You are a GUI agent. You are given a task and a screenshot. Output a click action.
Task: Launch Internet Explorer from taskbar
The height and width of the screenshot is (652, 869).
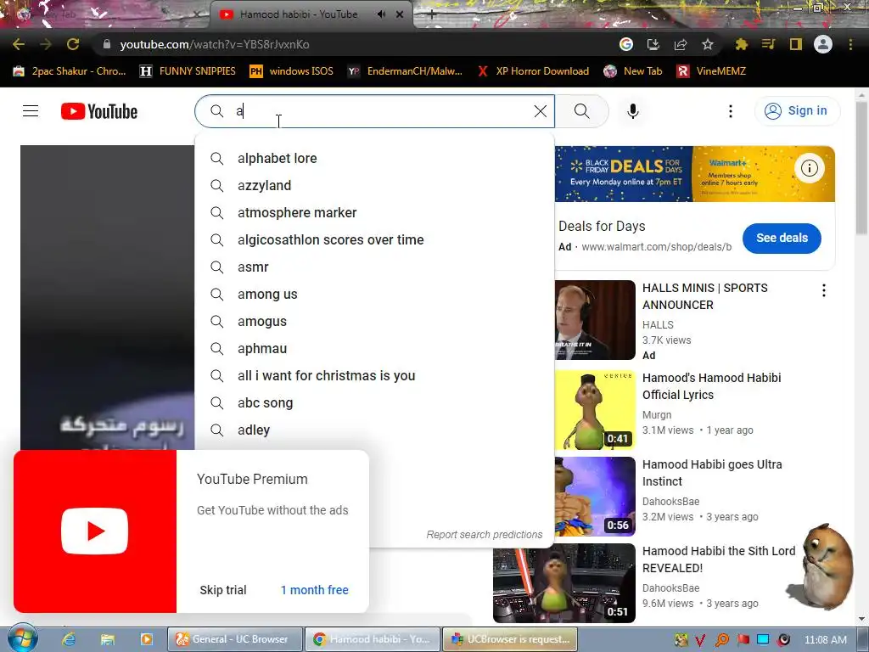click(x=68, y=639)
